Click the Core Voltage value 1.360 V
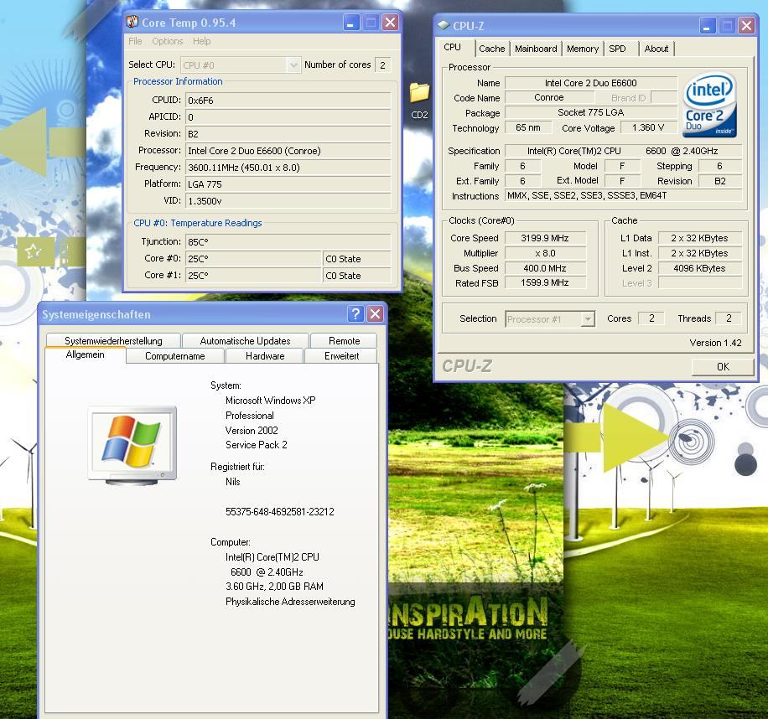Screen dimensions: 768x719 (x=648, y=127)
